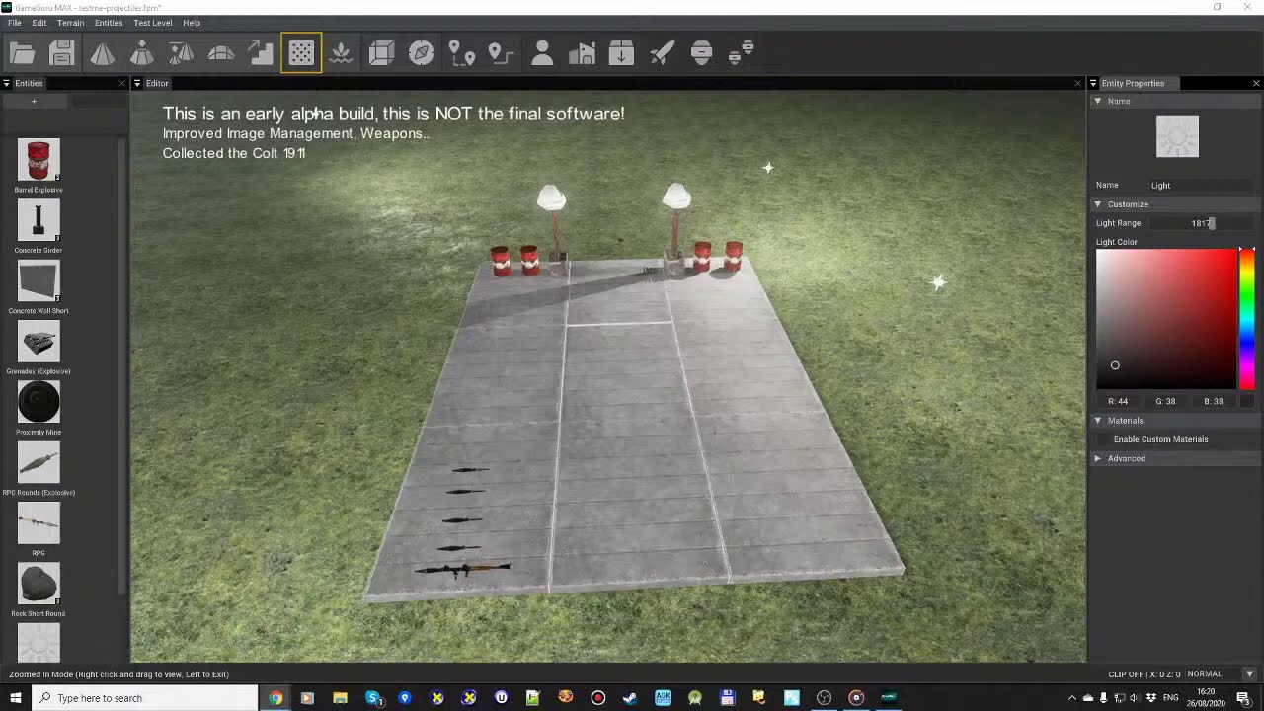
Task: Open the Entity Properties panel dropdown arrow
Action: (x=1093, y=83)
